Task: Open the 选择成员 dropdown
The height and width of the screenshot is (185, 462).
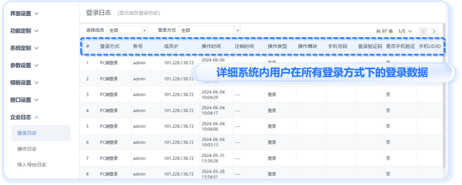Action: (127, 30)
